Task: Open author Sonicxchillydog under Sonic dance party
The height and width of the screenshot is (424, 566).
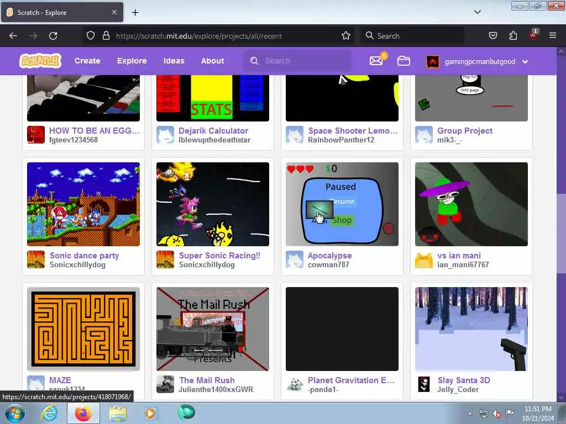Action: coord(77,265)
